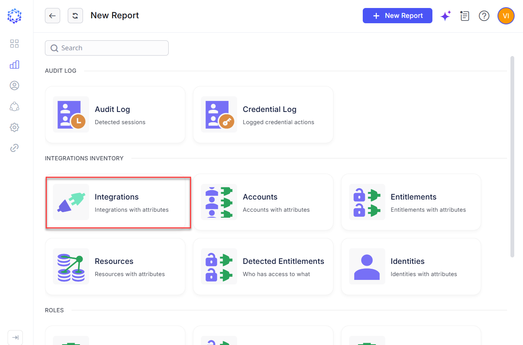Screen dimensions: 523x345
Task: Select the Integrations report card
Action: [115, 202]
